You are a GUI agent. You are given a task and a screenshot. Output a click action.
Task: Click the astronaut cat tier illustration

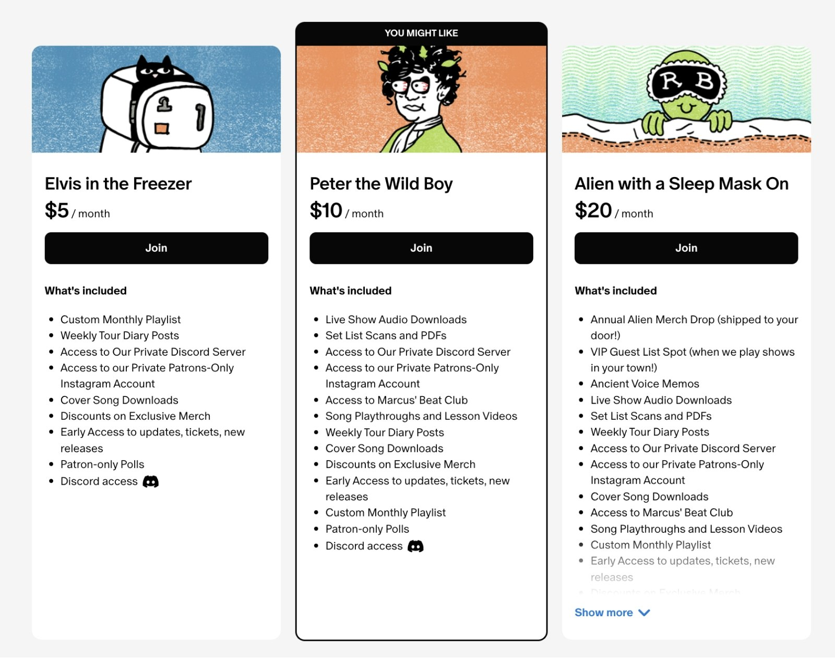156,99
